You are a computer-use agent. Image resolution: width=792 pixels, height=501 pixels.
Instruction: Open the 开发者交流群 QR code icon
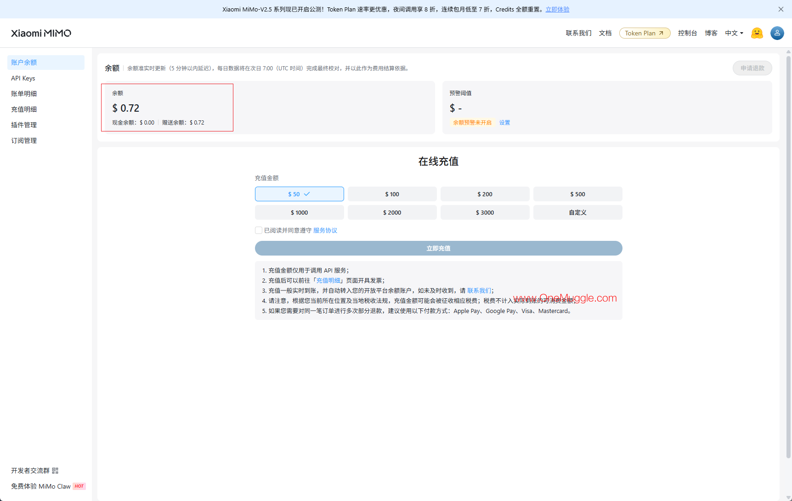click(x=55, y=471)
